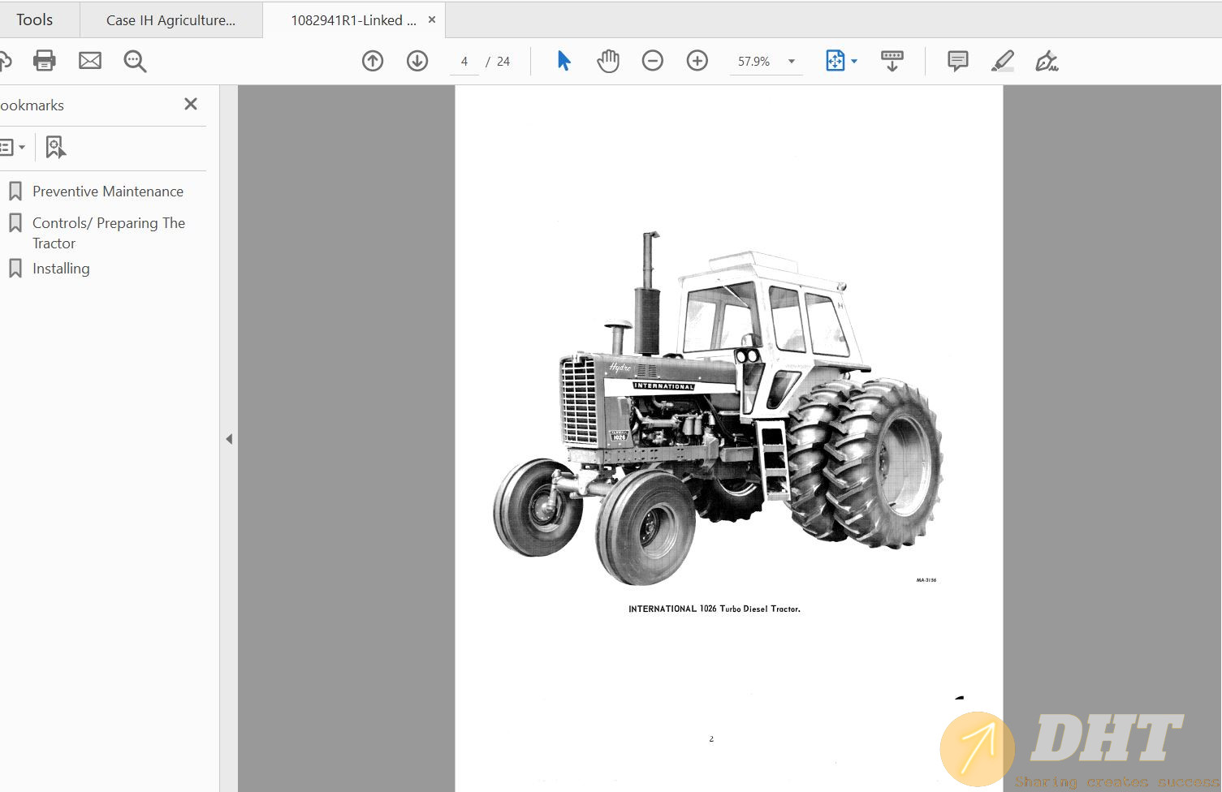Activate the Hand pan tool
1222x792 pixels.
[x=608, y=61]
